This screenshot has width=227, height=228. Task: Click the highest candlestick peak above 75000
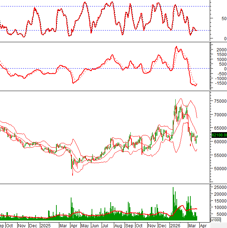point(175,100)
